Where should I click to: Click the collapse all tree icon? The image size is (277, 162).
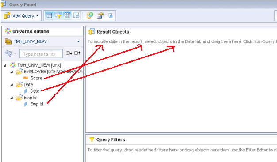point(77,53)
